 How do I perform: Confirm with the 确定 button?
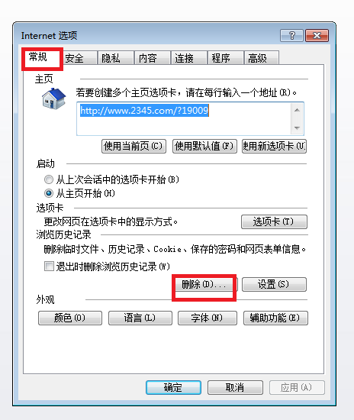(x=173, y=387)
